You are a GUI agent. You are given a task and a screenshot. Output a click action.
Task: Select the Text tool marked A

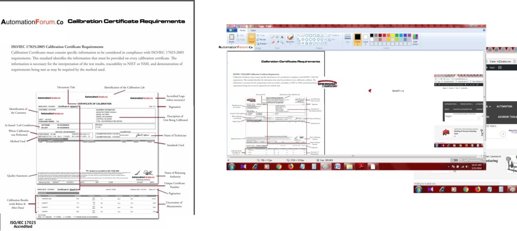pyautogui.click(x=282, y=36)
